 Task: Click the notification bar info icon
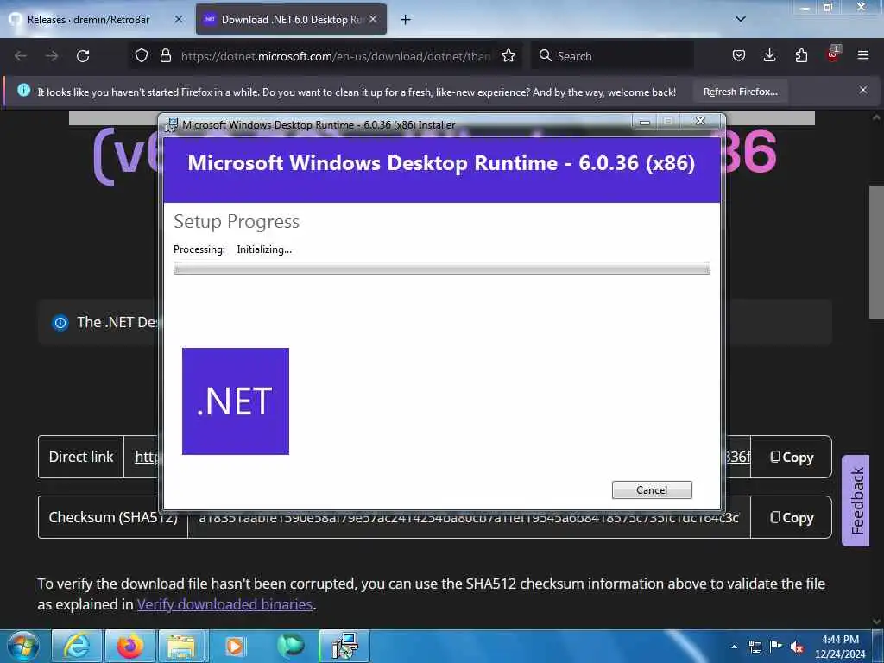click(23, 90)
